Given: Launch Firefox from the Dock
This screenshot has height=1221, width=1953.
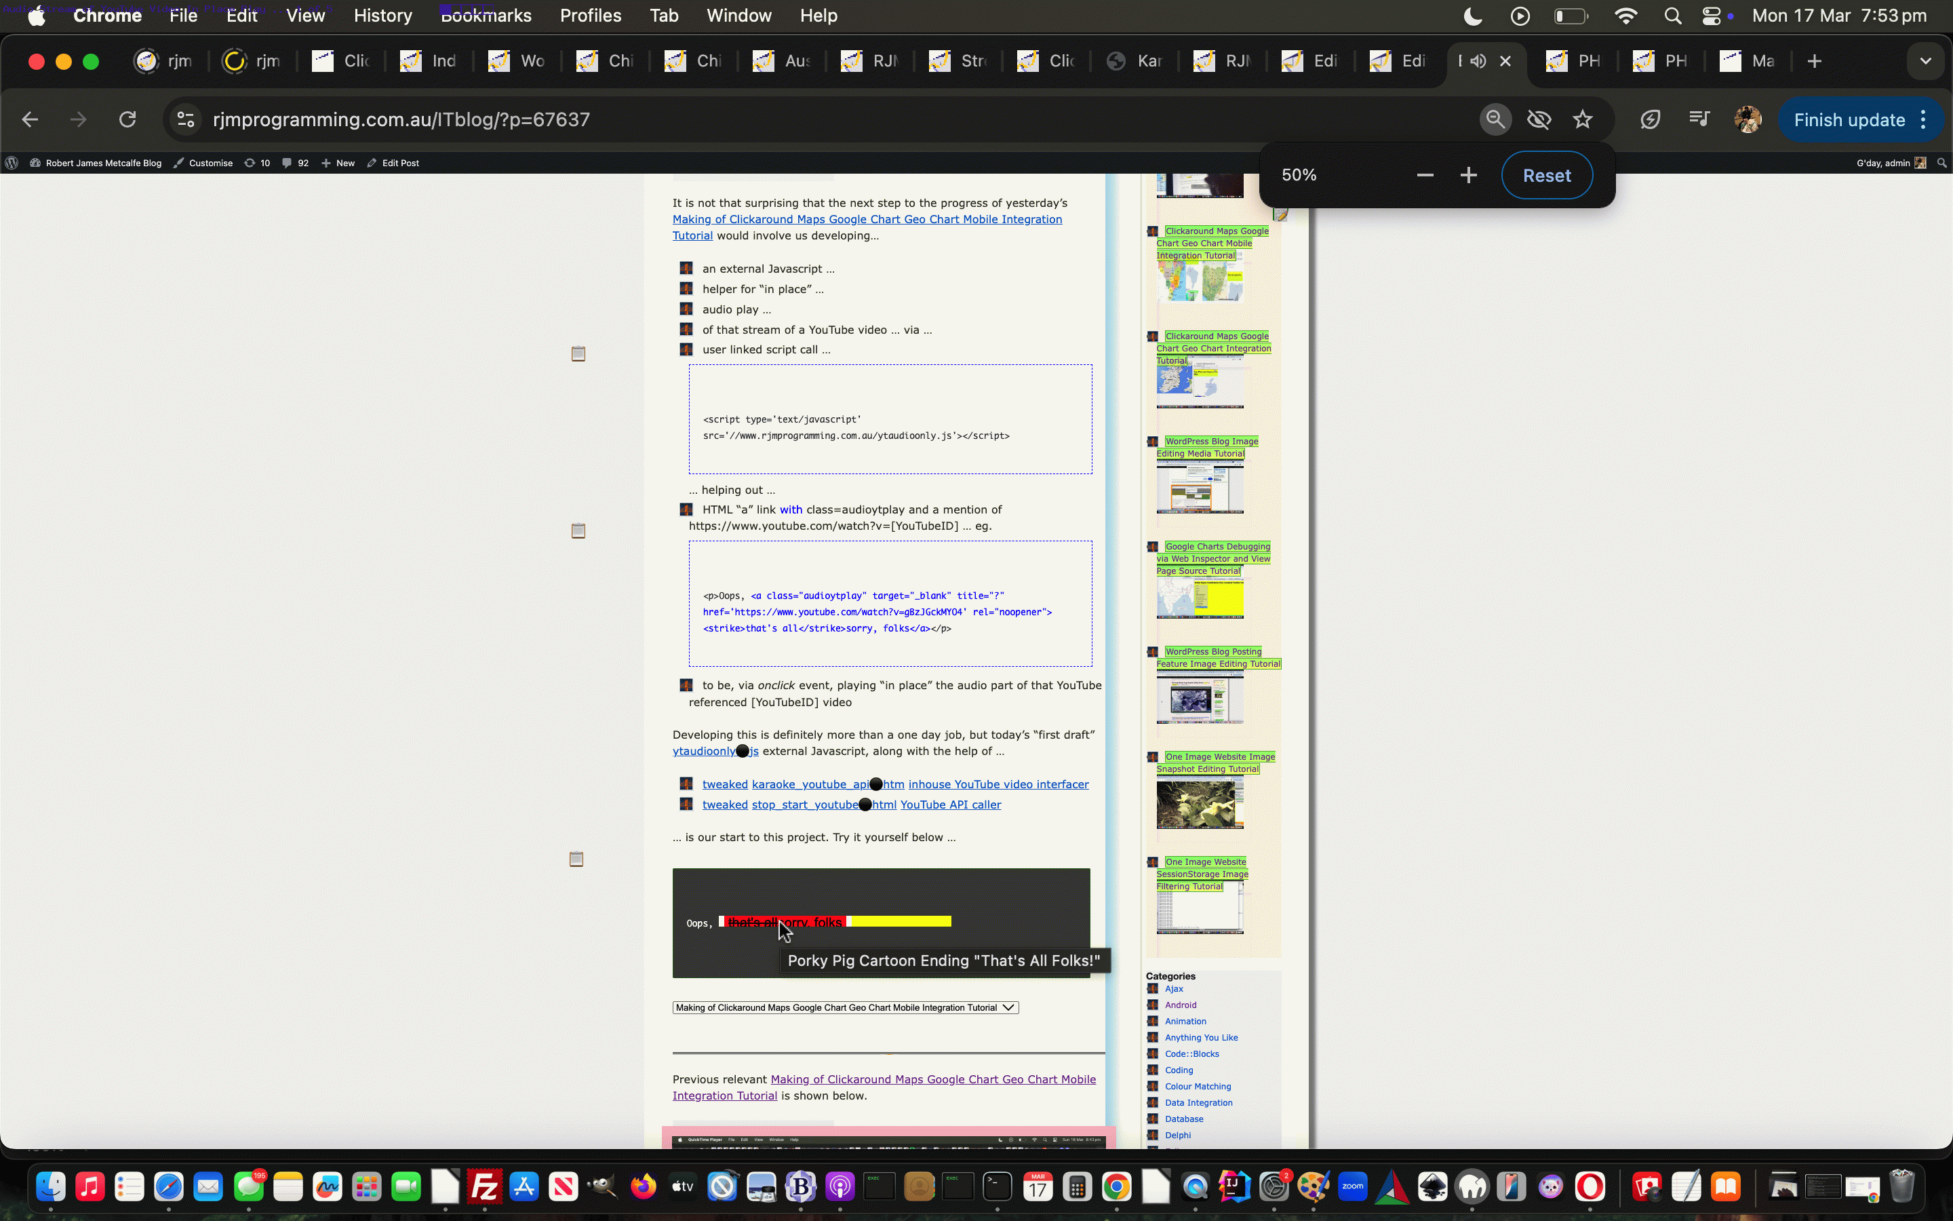Looking at the screenshot, I should pyautogui.click(x=643, y=1186).
